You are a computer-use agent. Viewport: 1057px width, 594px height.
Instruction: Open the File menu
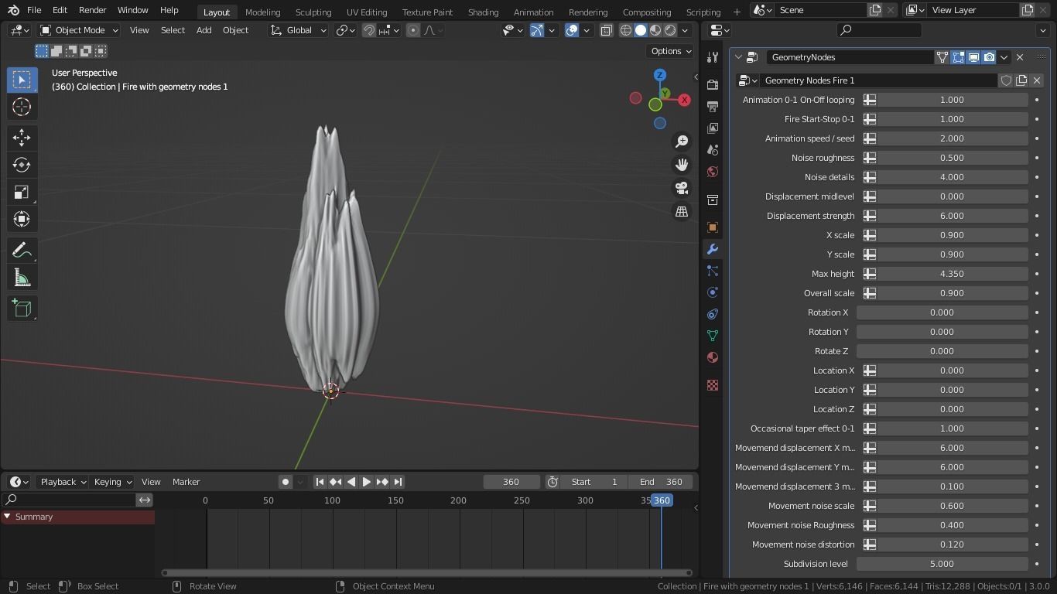point(34,10)
